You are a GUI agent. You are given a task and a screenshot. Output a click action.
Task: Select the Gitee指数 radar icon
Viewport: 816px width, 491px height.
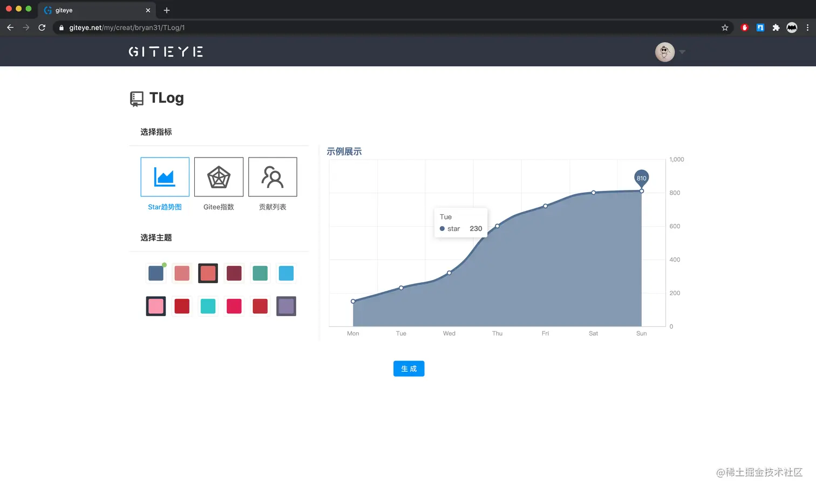click(219, 177)
